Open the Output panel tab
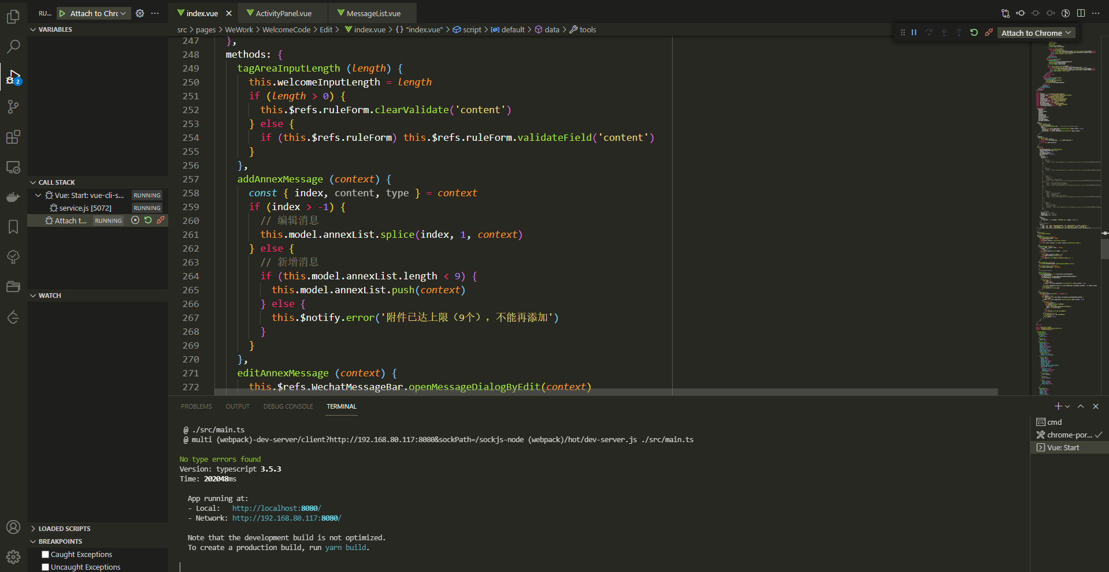 [238, 406]
